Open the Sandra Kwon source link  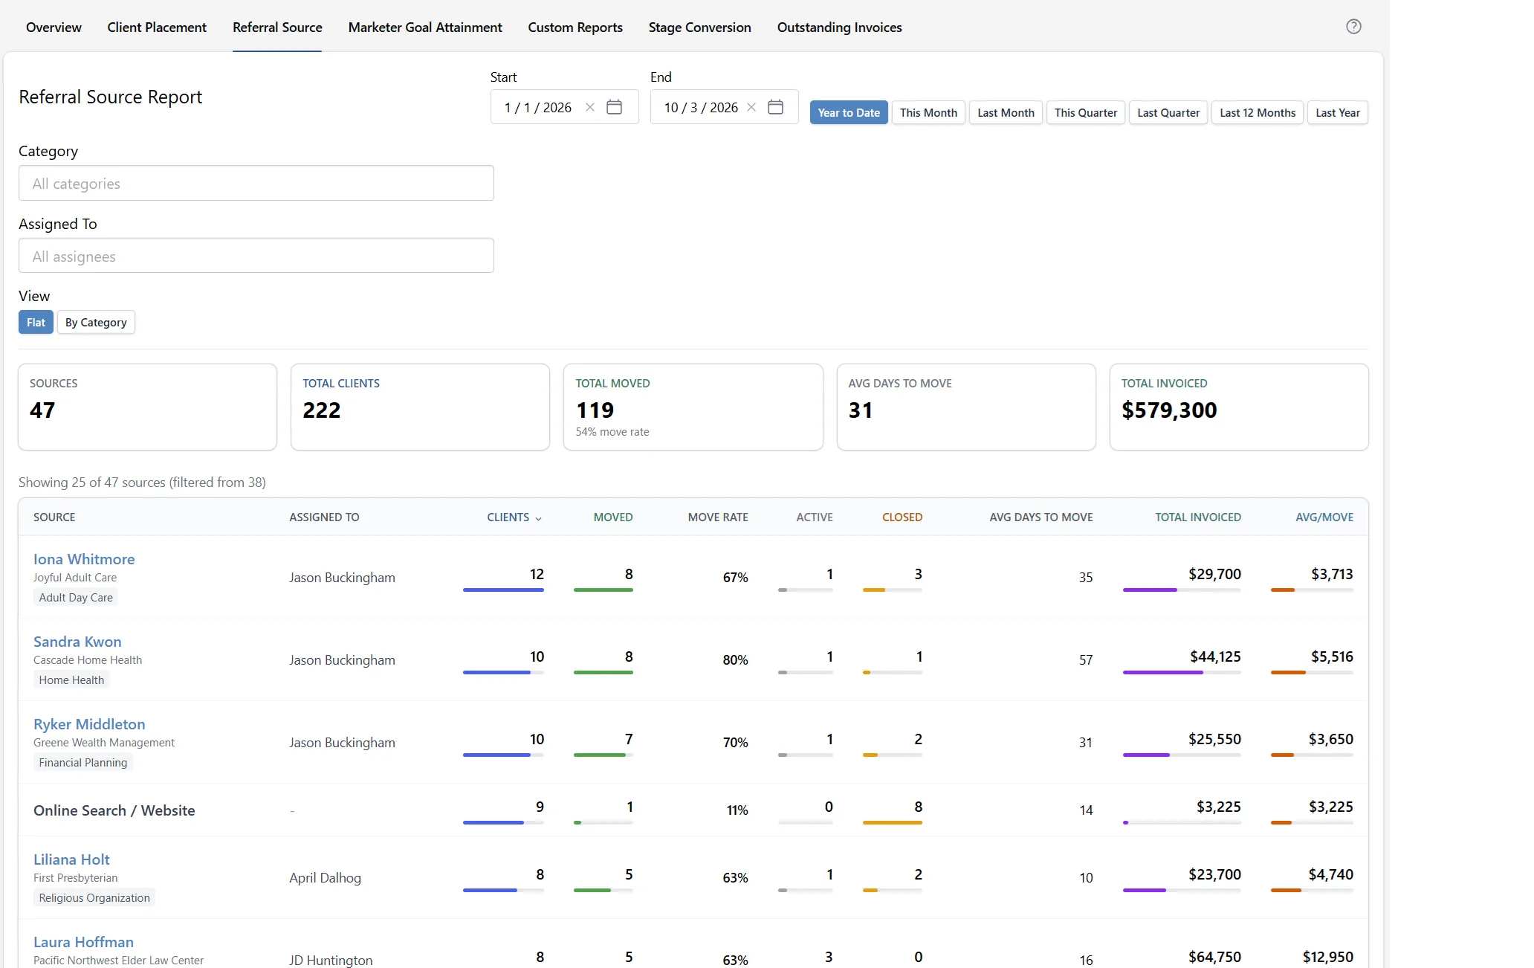click(x=77, y=642)
